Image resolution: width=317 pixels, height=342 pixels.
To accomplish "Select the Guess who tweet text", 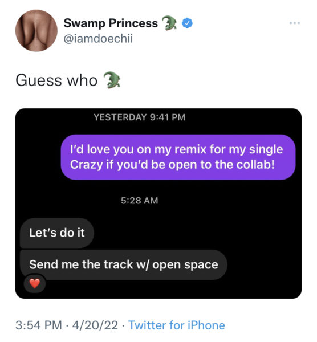I will pos(56,80).
